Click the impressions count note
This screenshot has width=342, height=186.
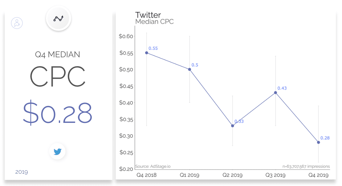[306, 166]
